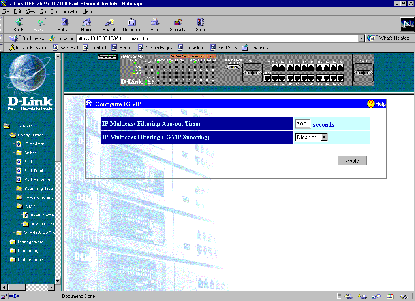The width and height of the screenshot is (415, 301).
Task: Click the Stop traffic light icon
Action: tap(200, 23)
